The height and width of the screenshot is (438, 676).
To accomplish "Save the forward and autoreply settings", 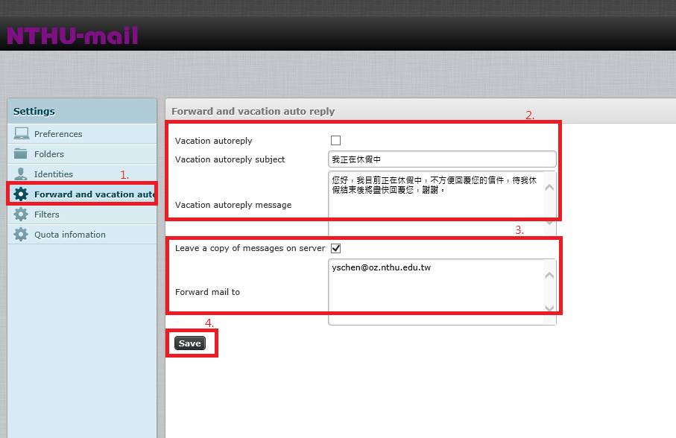I will coord(189,343).
